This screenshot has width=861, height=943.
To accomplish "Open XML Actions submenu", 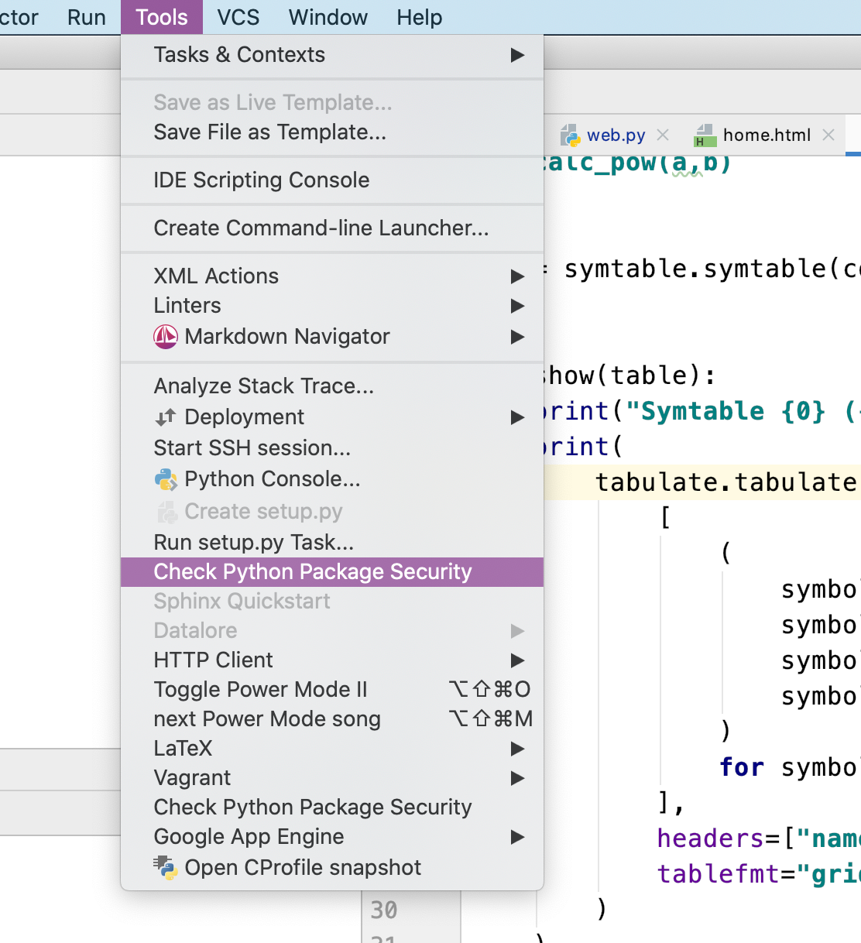I will (x=332, y=276).
